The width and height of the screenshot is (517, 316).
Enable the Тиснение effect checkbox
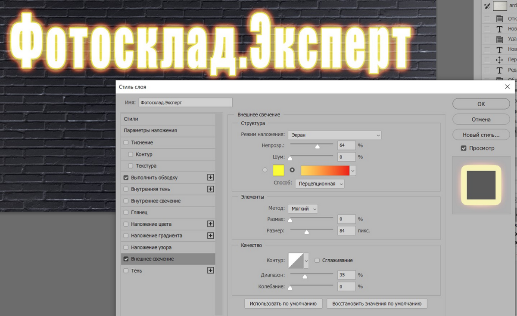tap(126, 142)
